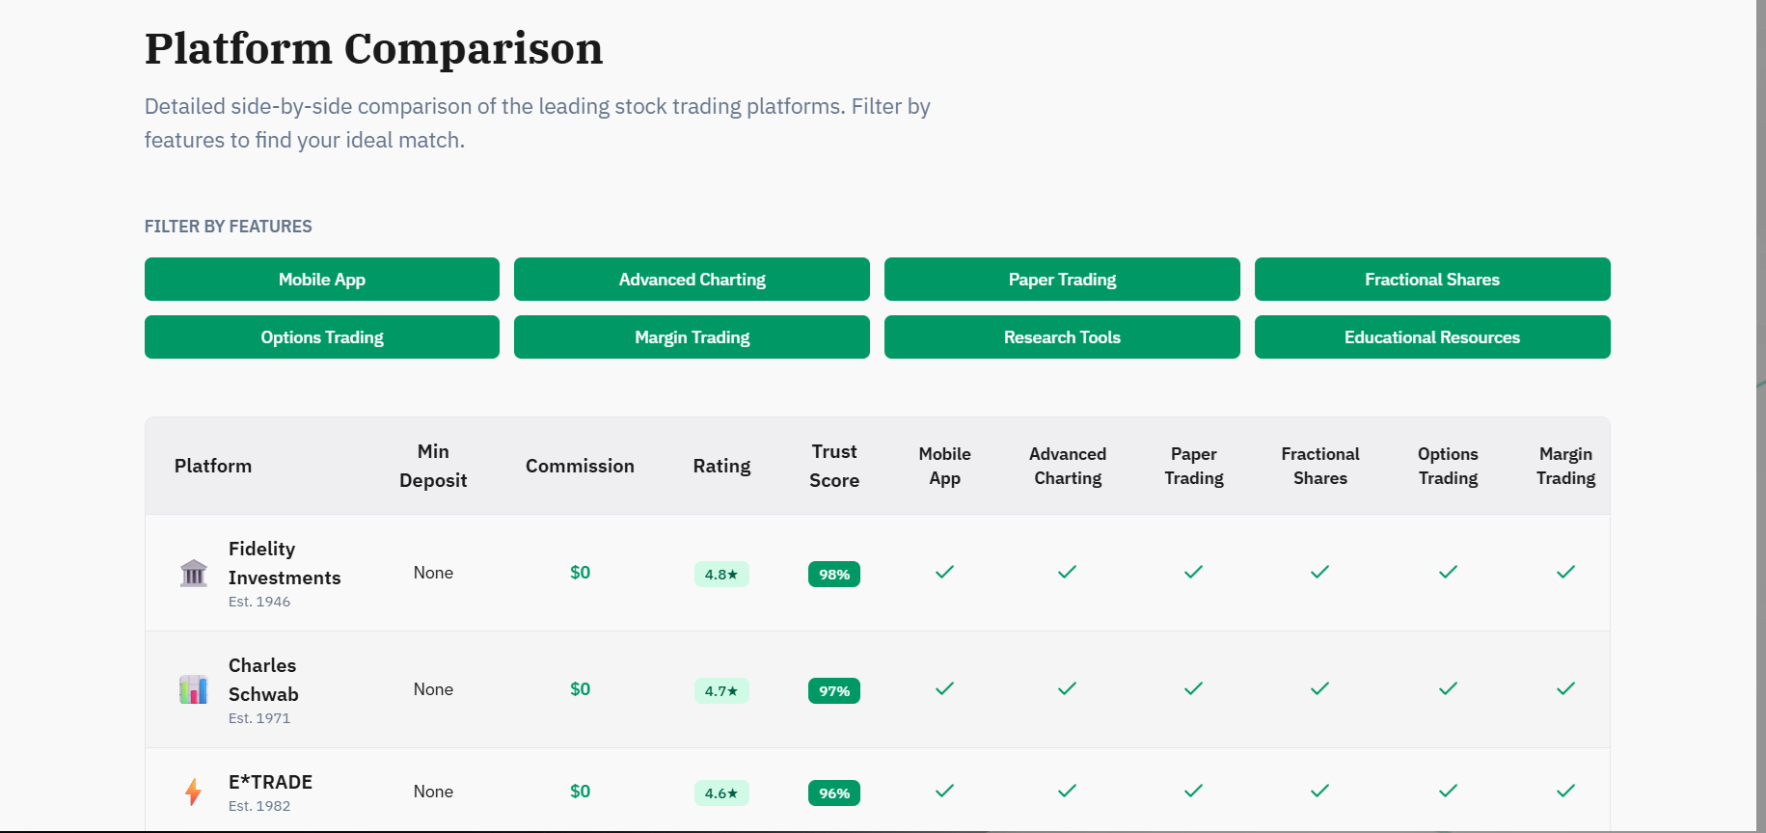1766x833 pixels.
Task: Toggle the Research Tools feature filter
Action: point(1062,336)
